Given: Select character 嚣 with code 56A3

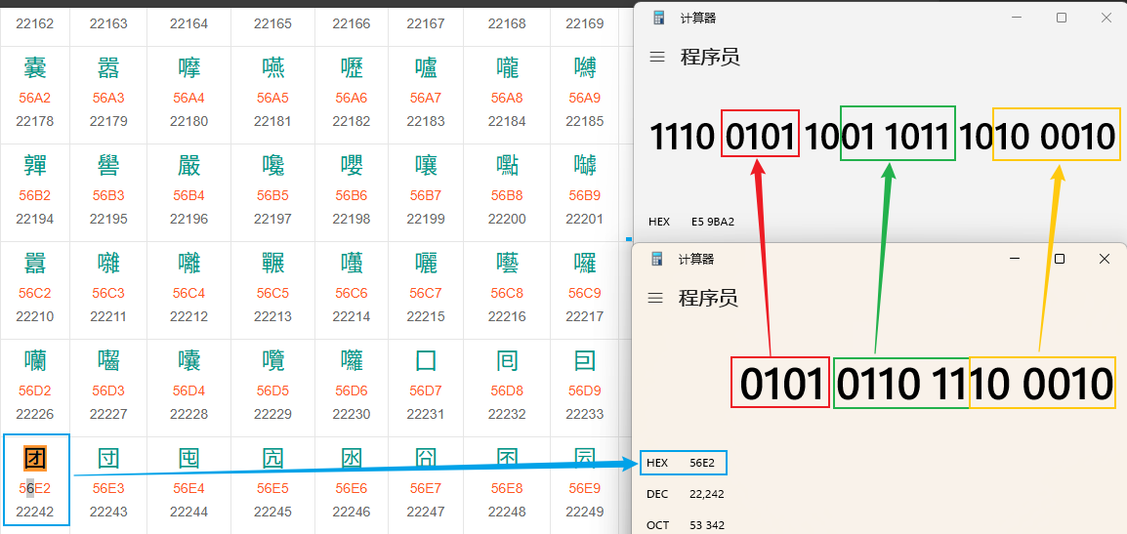Looking at the screenshot, I should pyautogui.click(x=108, y=67).
